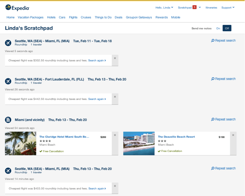Open the Flights tab
The image size is (245, 196).
(x=73, y=17)
